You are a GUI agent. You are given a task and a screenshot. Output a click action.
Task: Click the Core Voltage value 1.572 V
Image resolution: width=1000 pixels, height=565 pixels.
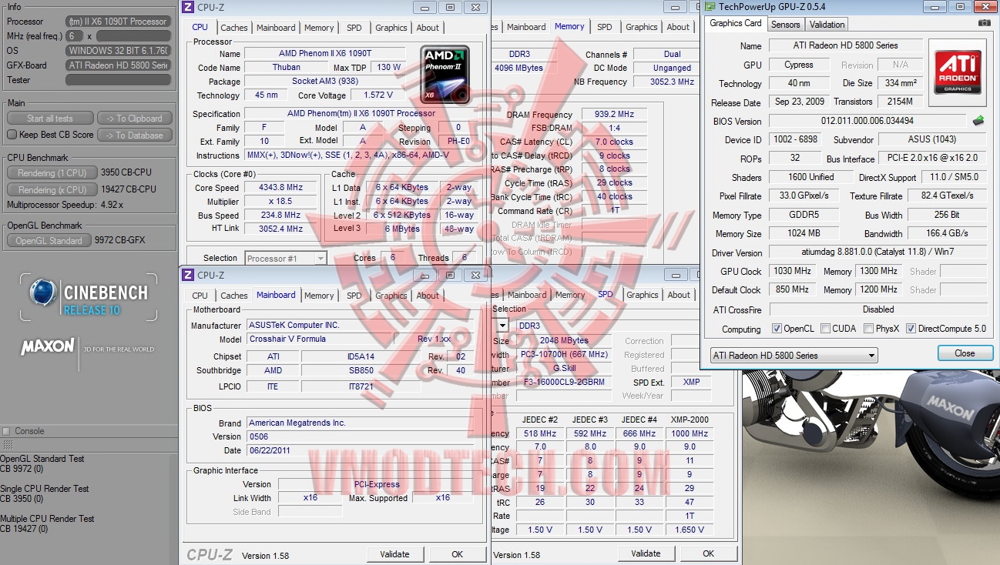click(x=378, y=95)
